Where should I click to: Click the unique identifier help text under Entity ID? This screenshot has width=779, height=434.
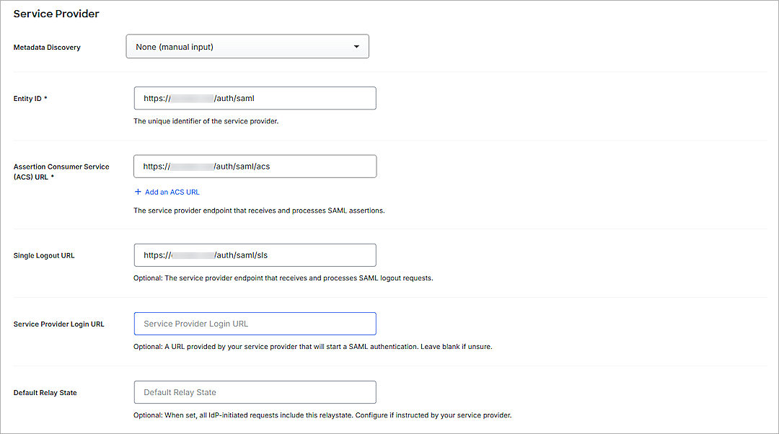tap(206, 121)
